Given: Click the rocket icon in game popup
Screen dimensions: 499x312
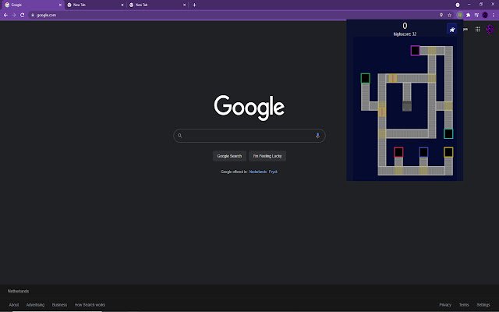Looking at the screenshot, I should pos(452,30).
